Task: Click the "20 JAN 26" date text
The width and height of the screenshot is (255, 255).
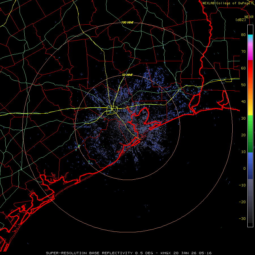Action: (x=185, y=253)
